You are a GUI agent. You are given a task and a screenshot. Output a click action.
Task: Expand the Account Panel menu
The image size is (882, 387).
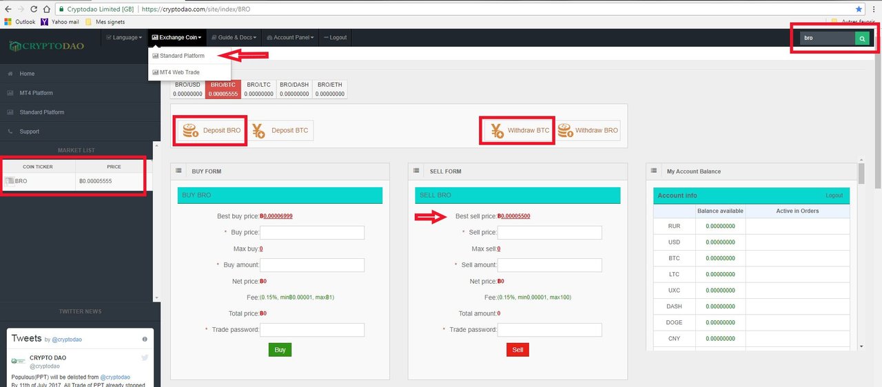290,37
